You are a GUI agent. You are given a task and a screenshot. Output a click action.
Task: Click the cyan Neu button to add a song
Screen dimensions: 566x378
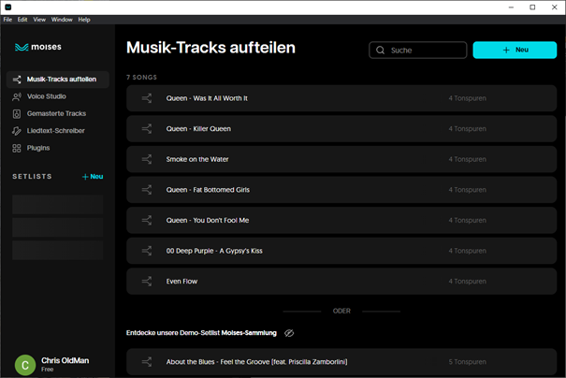click(x=515, y=50)
